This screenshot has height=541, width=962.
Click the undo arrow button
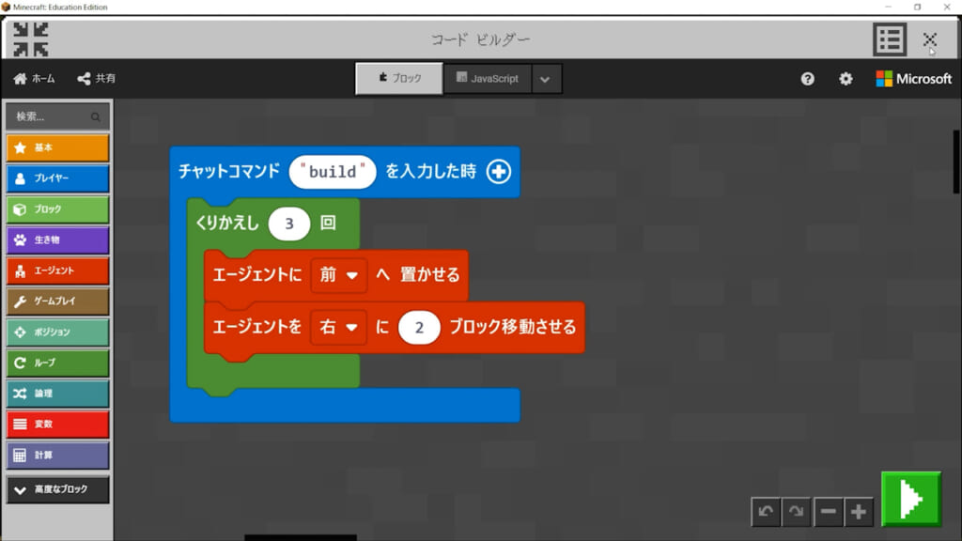tap(766, 512)
